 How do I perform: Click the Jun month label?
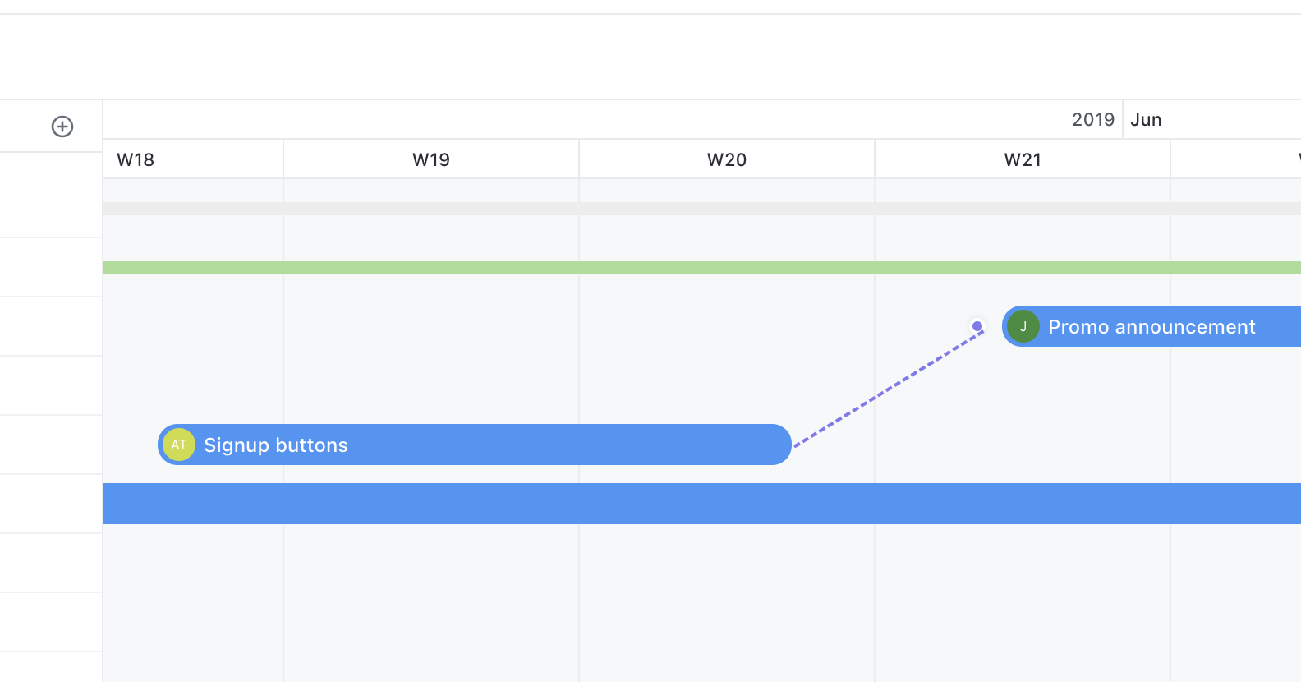(x=1146, y=120)
